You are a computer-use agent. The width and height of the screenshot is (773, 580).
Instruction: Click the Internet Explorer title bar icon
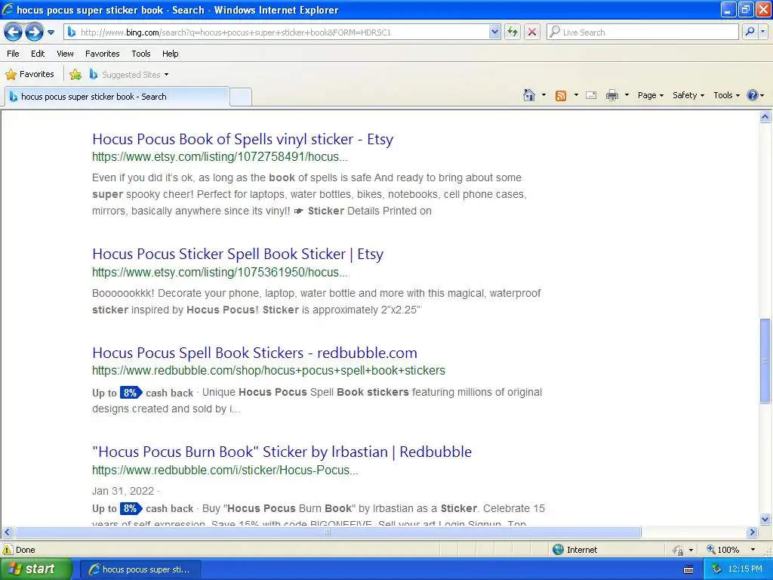(x=8, y=9)
